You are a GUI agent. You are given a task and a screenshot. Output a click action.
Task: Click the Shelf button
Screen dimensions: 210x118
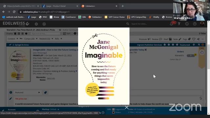coord(168,39)
